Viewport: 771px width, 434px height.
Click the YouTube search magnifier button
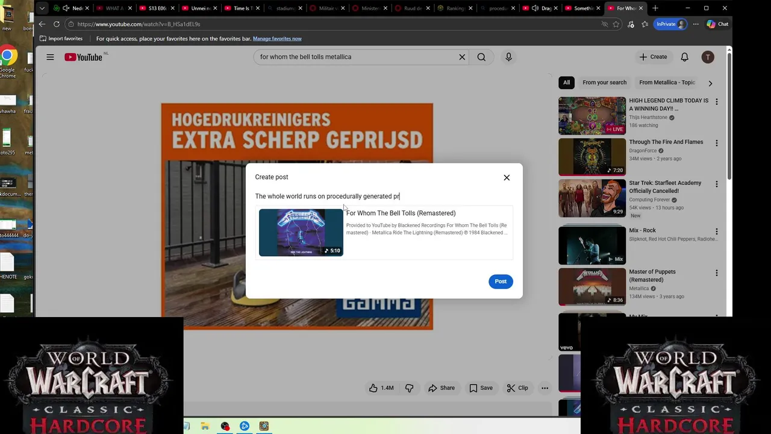tap(481, 57)
